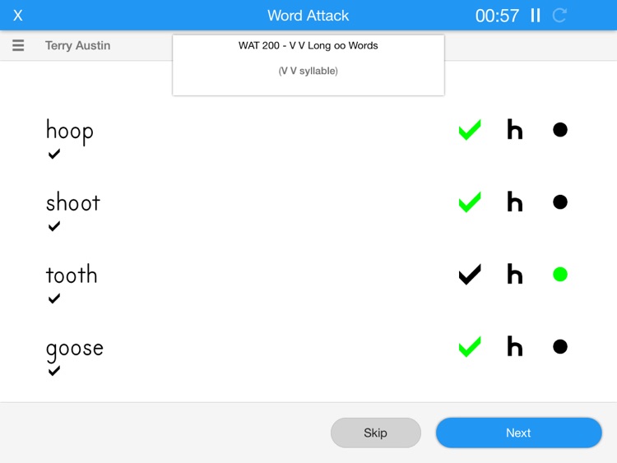Screen dimensions: 617x463
Task: Select the dot icon for hoop
Action: (x=560, y=130)
